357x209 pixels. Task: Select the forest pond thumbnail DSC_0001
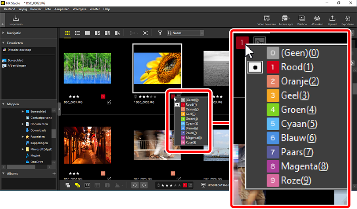[x=87, y=68]
